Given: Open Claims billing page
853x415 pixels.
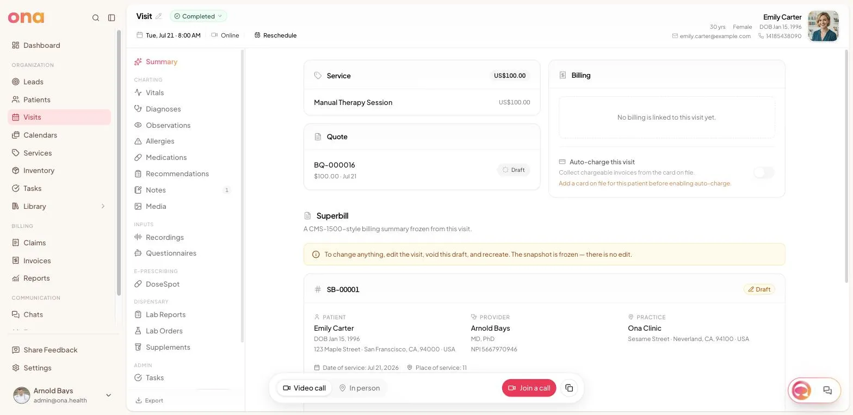Looking at the screenshot, I should pyautogui.click(x=59, y=243).
